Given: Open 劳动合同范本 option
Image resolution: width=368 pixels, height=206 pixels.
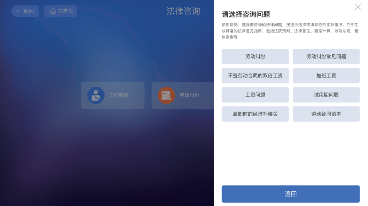Looking at the screenshot, I should tap(326, 114).
